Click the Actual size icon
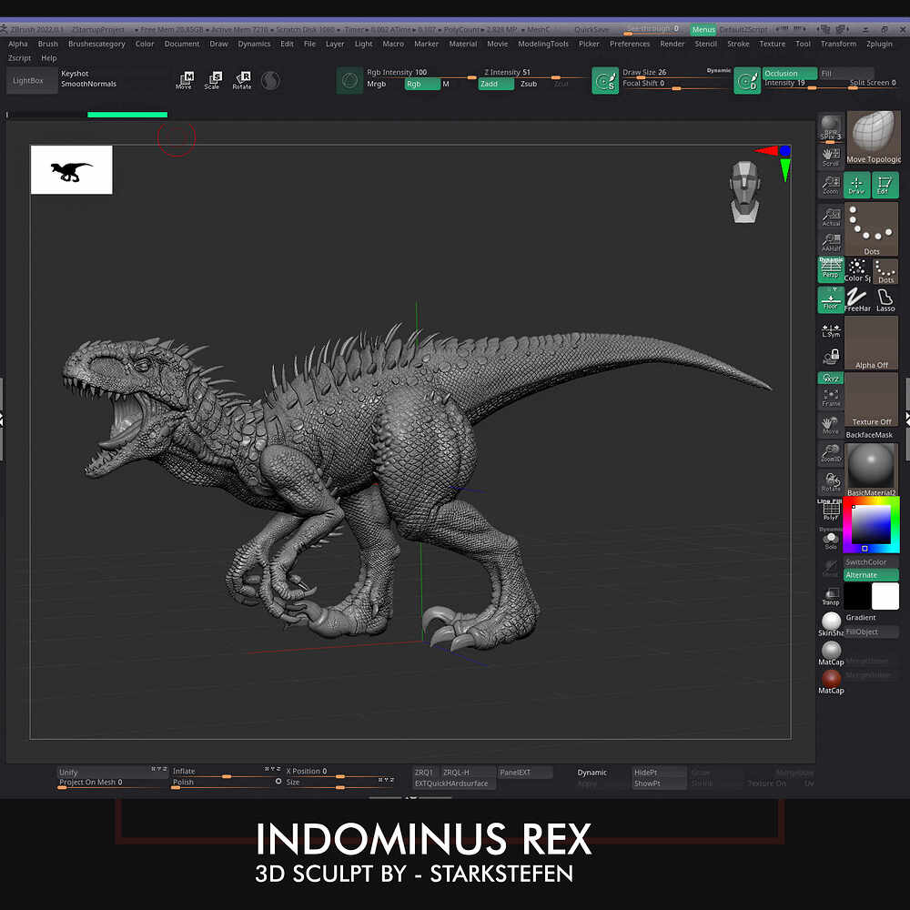 [x=831, y=217]
